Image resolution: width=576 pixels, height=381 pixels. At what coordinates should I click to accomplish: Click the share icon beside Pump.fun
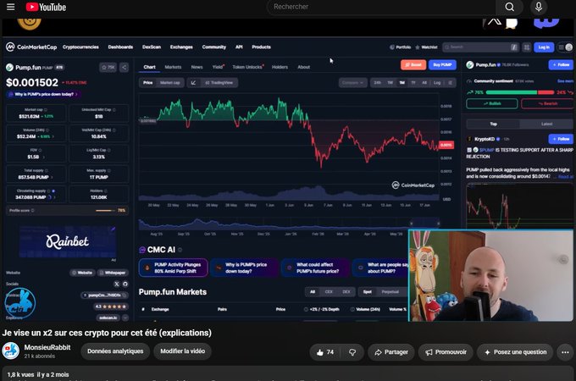(x=125, y=67)
